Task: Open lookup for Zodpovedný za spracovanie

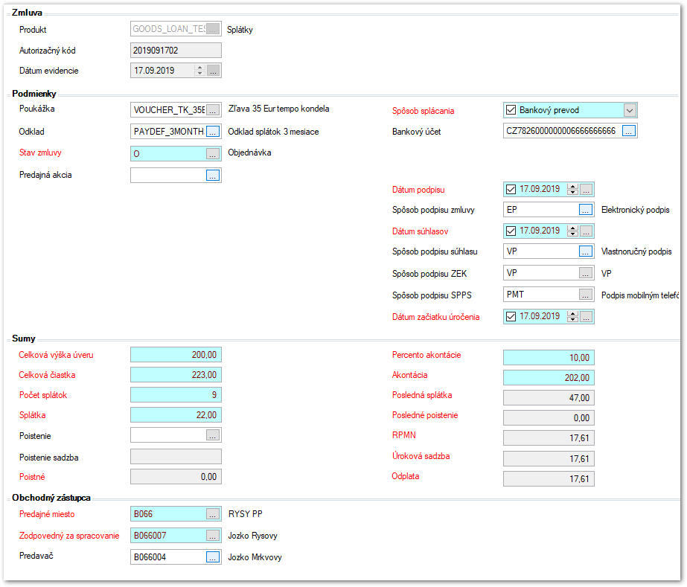Action: [213, 536]
